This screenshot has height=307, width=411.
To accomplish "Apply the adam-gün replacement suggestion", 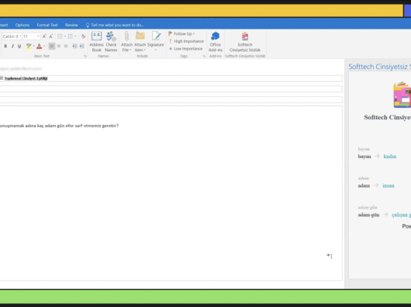I will coord(401,215).
